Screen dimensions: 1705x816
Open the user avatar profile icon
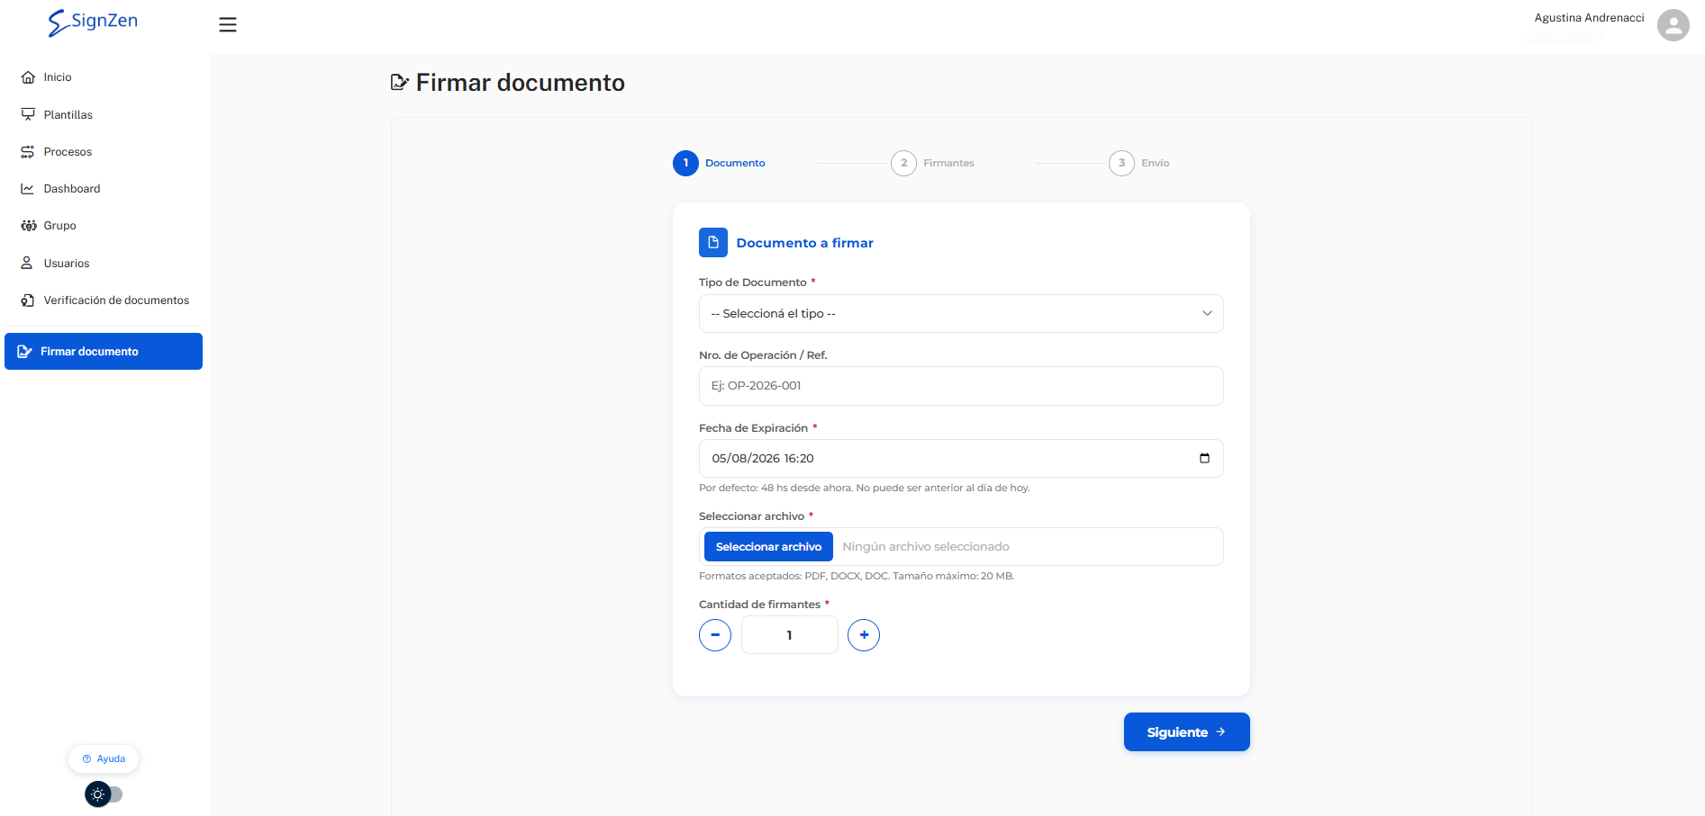tap(1673, 25)
